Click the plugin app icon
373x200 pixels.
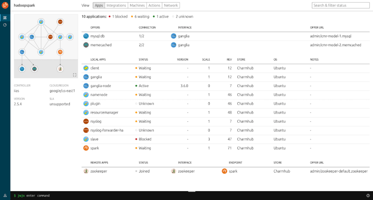coord(86,104)
